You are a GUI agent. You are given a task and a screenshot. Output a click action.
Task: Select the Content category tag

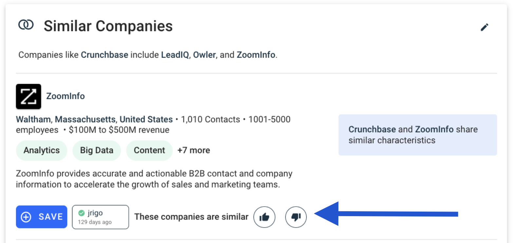(x=149, y=150)
